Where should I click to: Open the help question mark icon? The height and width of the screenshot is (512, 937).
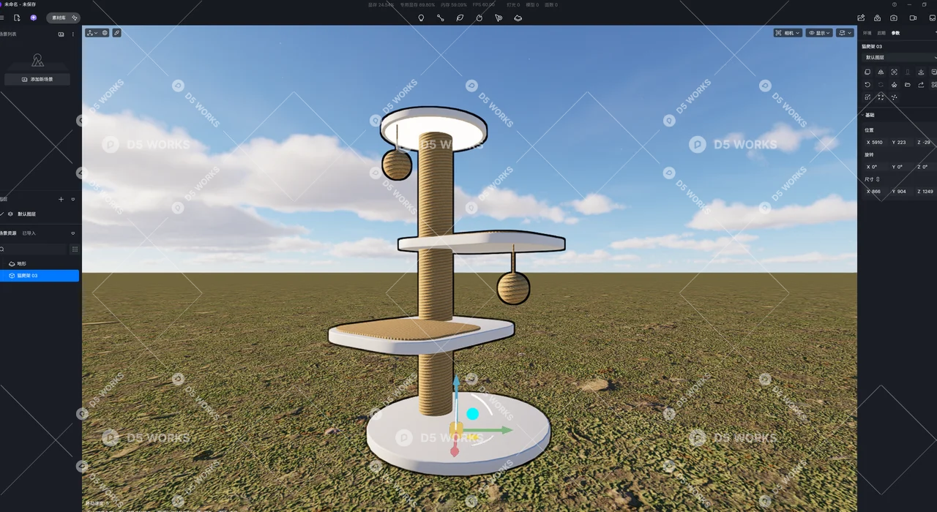[895, 4]
